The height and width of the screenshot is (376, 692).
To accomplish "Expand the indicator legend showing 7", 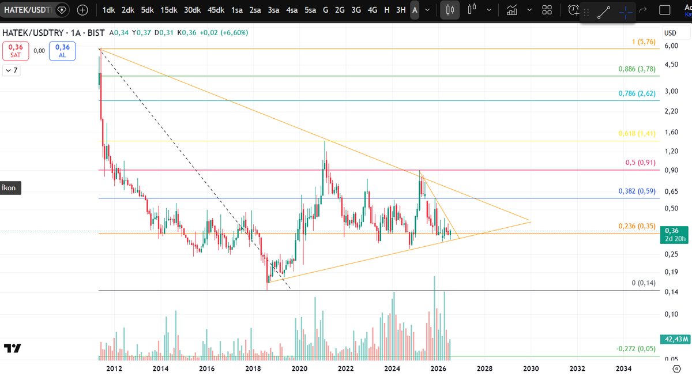I will [12, 70].
